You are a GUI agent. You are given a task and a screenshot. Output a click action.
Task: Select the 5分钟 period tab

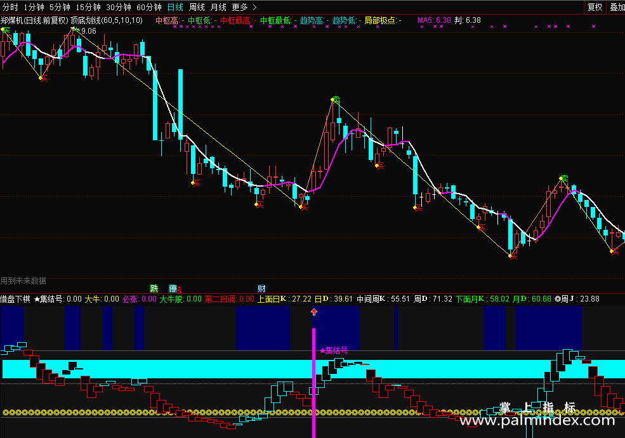(60, 7)
